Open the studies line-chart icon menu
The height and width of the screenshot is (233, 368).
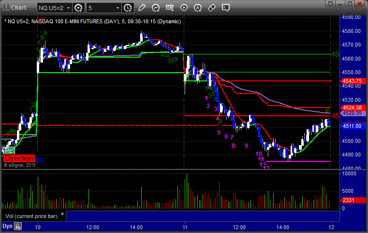tap(155, 8)
